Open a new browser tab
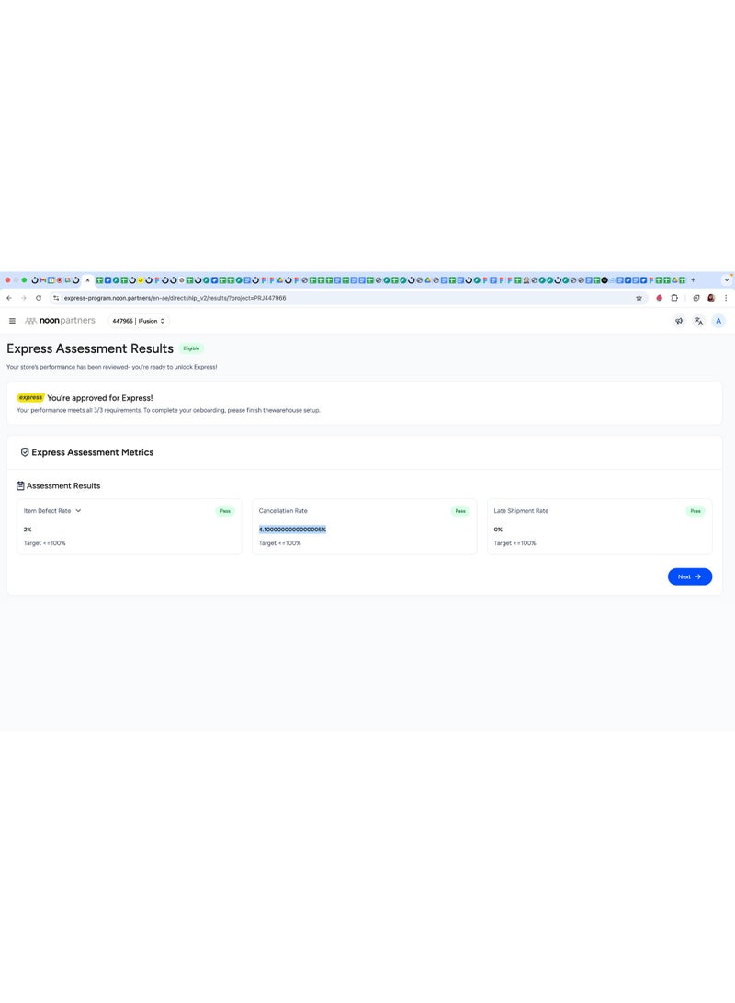The width and height of the screenshot is (735, 1003). pyautogui.click(x=693, y=280)
